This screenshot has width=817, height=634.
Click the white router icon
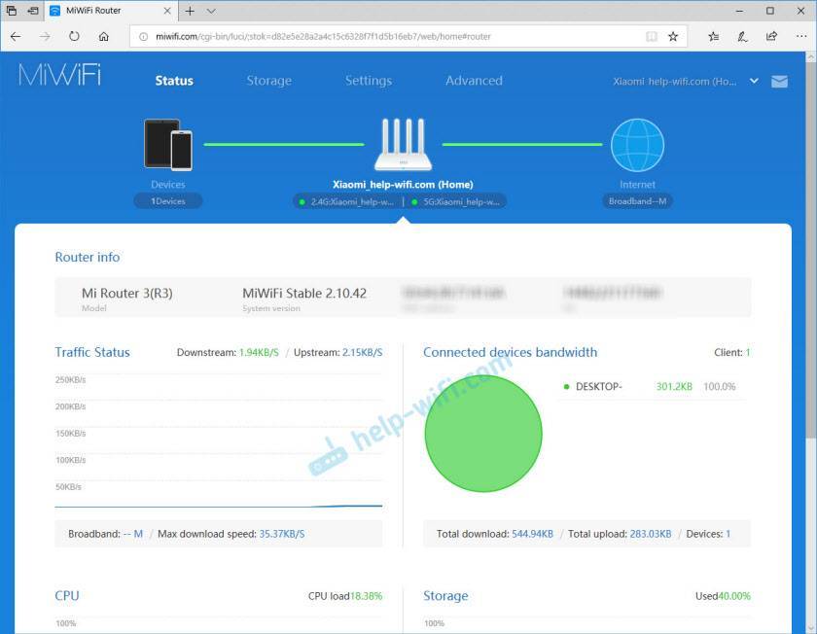(403, 145)
